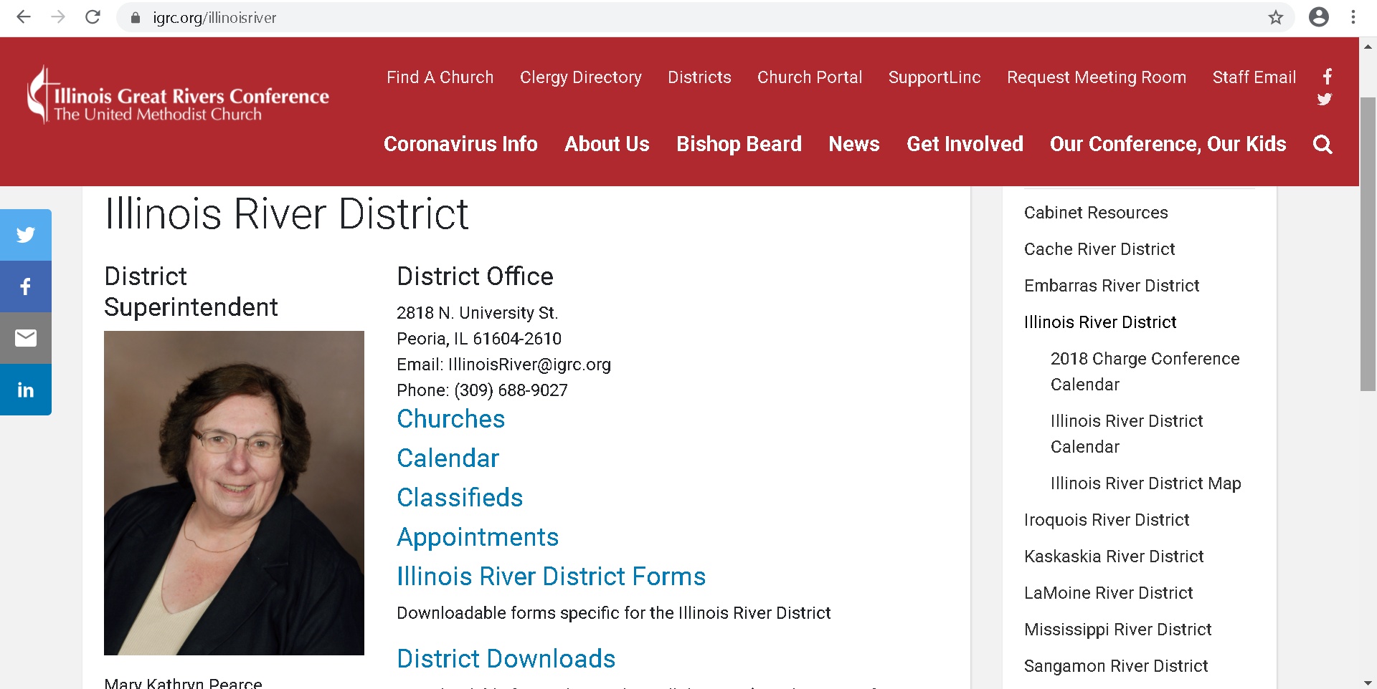Reload the current page
The image size is (1377, 689).
click(x=93, y=17)
